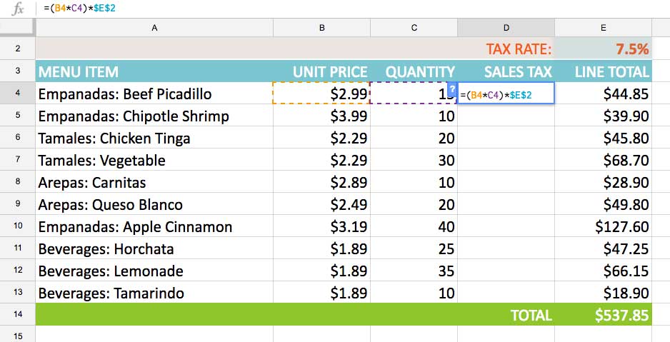Select column A header
Image resolution: width=670 pixels, height=342 pixels.
coord(154,28)
